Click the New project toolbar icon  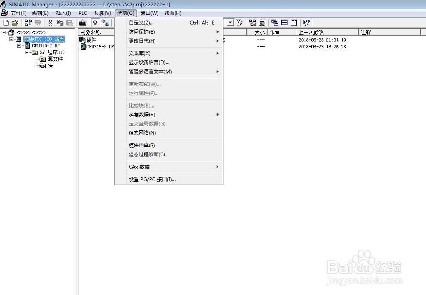tap(6, 23)
